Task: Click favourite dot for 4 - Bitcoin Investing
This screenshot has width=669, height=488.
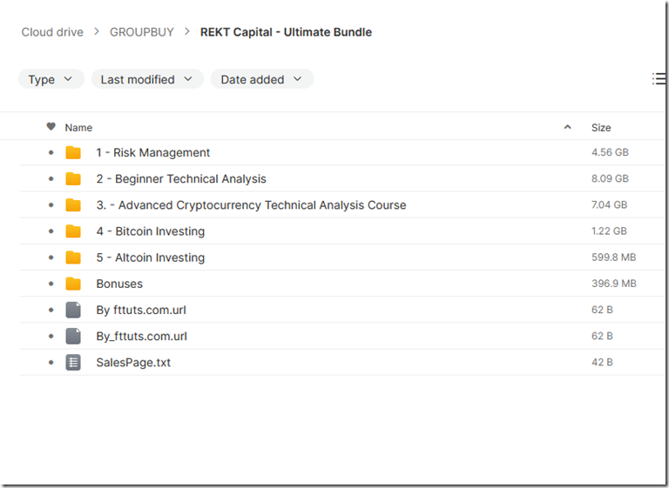Action: pyautogui.click(x=51, y=231)
